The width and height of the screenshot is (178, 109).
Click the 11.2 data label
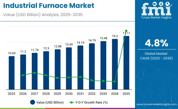click(23, 52)
